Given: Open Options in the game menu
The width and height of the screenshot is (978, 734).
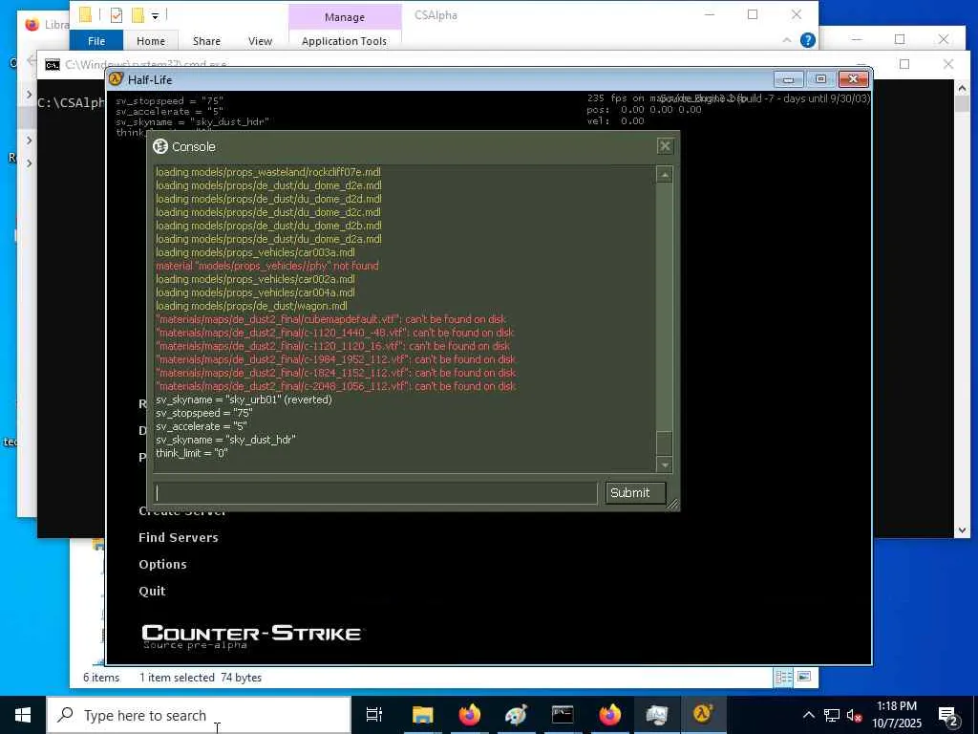Looking at the screenshot, I should 162,564.
